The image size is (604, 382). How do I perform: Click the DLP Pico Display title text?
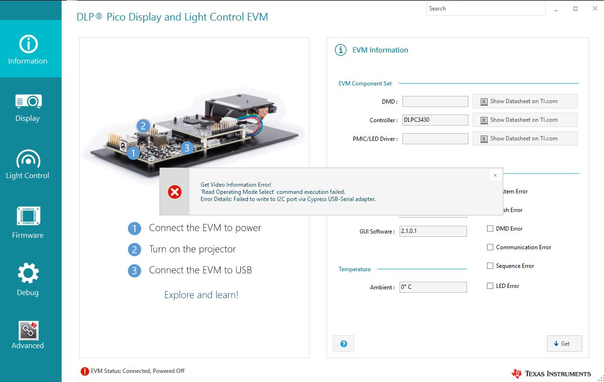[172, 17]
